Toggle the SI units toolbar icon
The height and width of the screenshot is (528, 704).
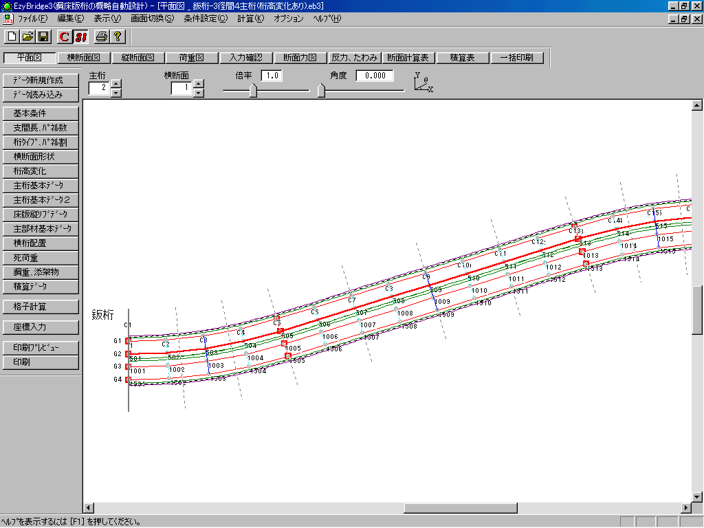(81, 37)
